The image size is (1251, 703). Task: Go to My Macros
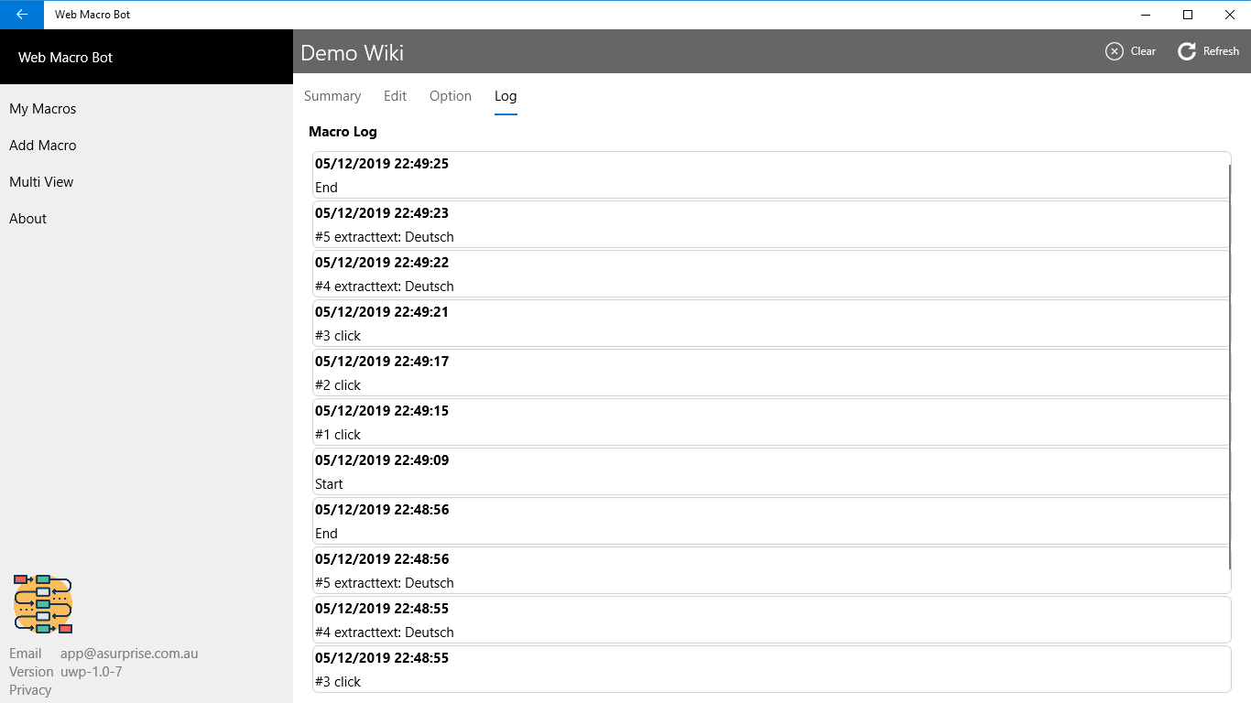[x=43, y=109]
